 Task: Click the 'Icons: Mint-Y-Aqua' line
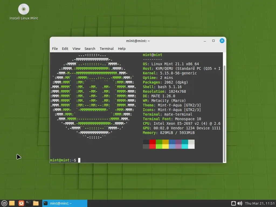click(x=172, y=110)
